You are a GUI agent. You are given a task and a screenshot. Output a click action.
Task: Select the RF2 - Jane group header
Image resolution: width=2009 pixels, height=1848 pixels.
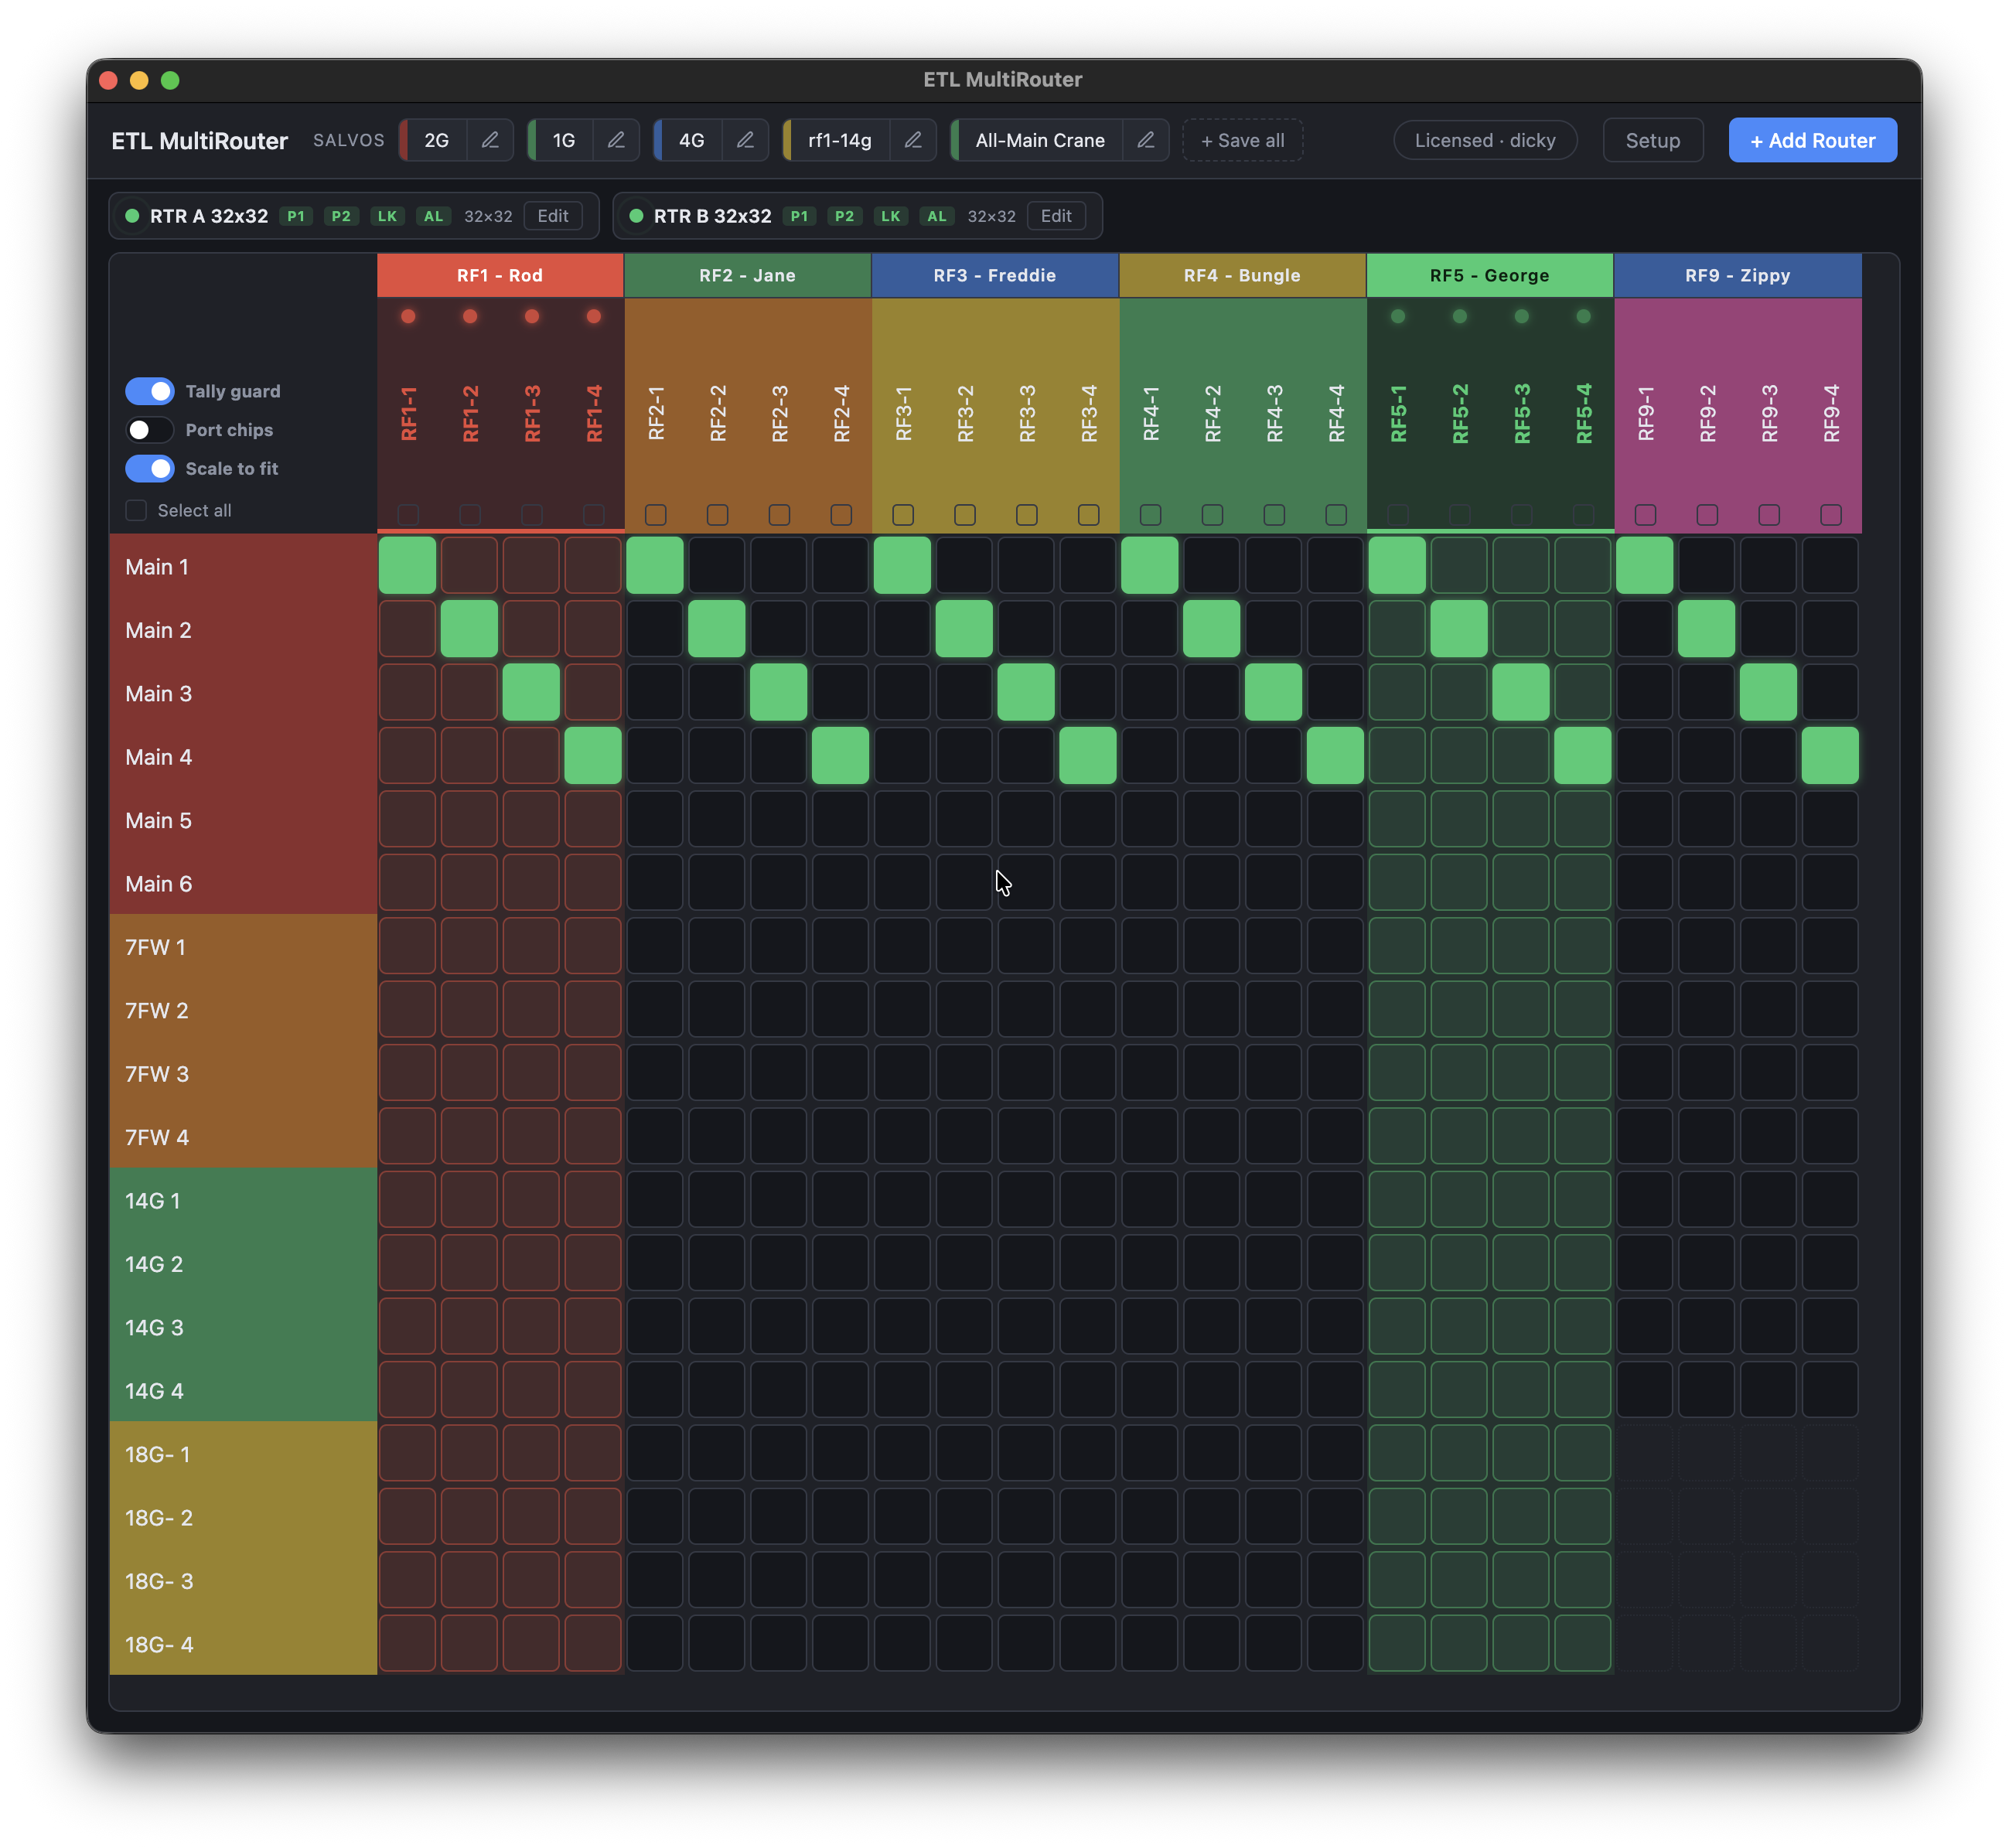748,276
